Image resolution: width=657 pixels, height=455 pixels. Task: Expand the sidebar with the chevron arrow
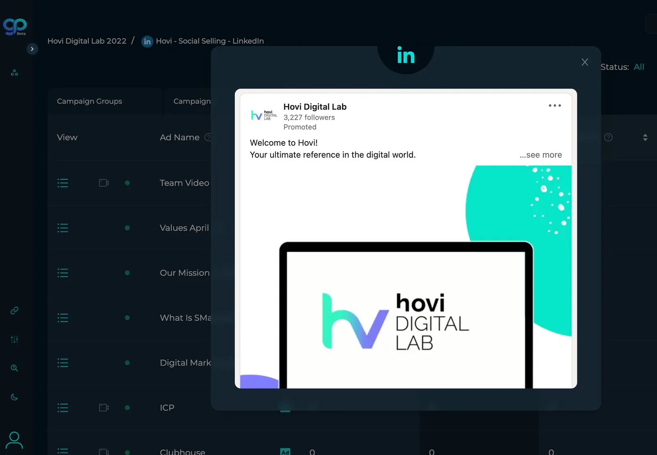click(x=32, y=49)
